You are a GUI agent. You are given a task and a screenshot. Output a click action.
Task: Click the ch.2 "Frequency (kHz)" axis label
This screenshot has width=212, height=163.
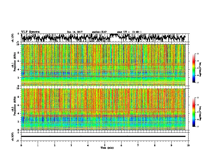15,106
